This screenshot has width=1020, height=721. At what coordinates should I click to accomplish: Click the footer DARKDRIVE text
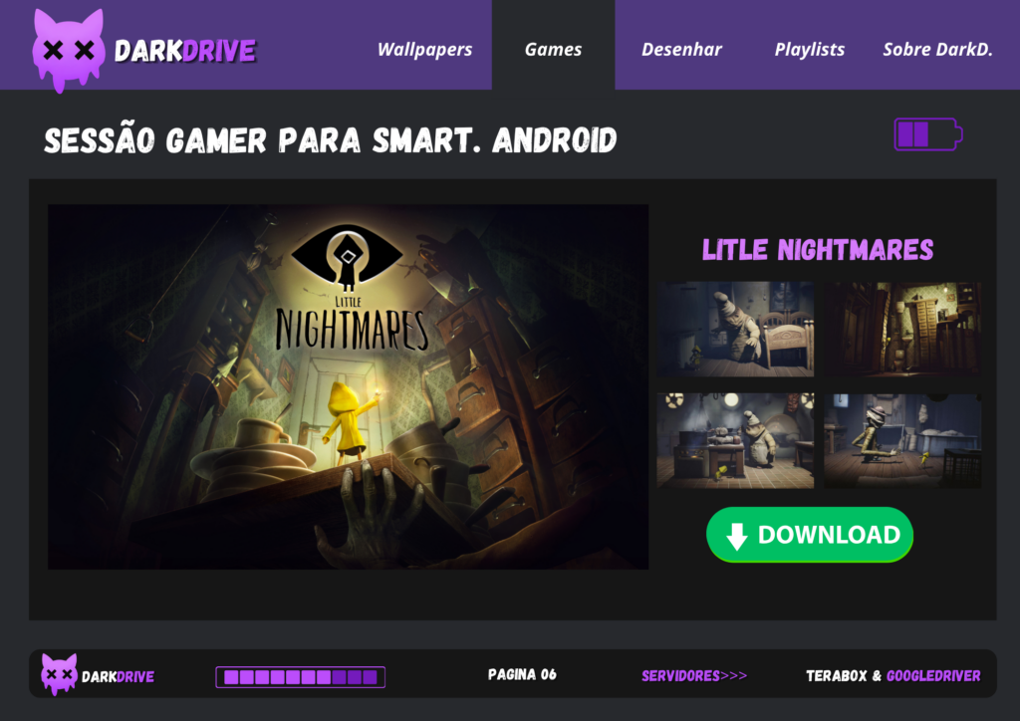coord(118,677)
